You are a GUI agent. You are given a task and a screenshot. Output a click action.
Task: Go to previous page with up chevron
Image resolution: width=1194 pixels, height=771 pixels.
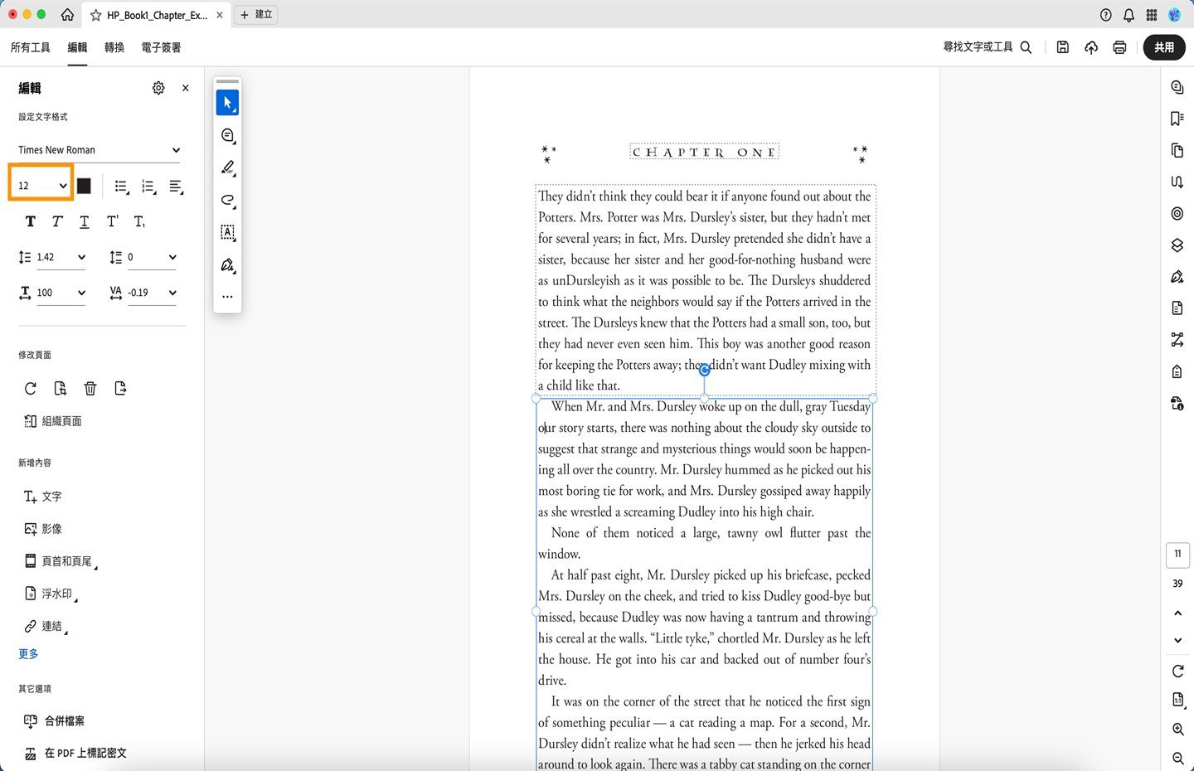point(1177,613)
